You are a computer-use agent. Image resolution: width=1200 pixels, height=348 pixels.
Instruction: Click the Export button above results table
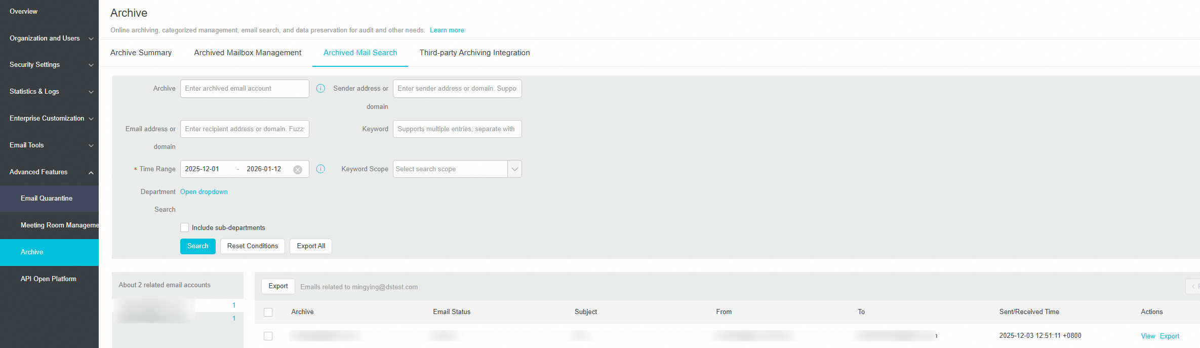coord(278,286)
